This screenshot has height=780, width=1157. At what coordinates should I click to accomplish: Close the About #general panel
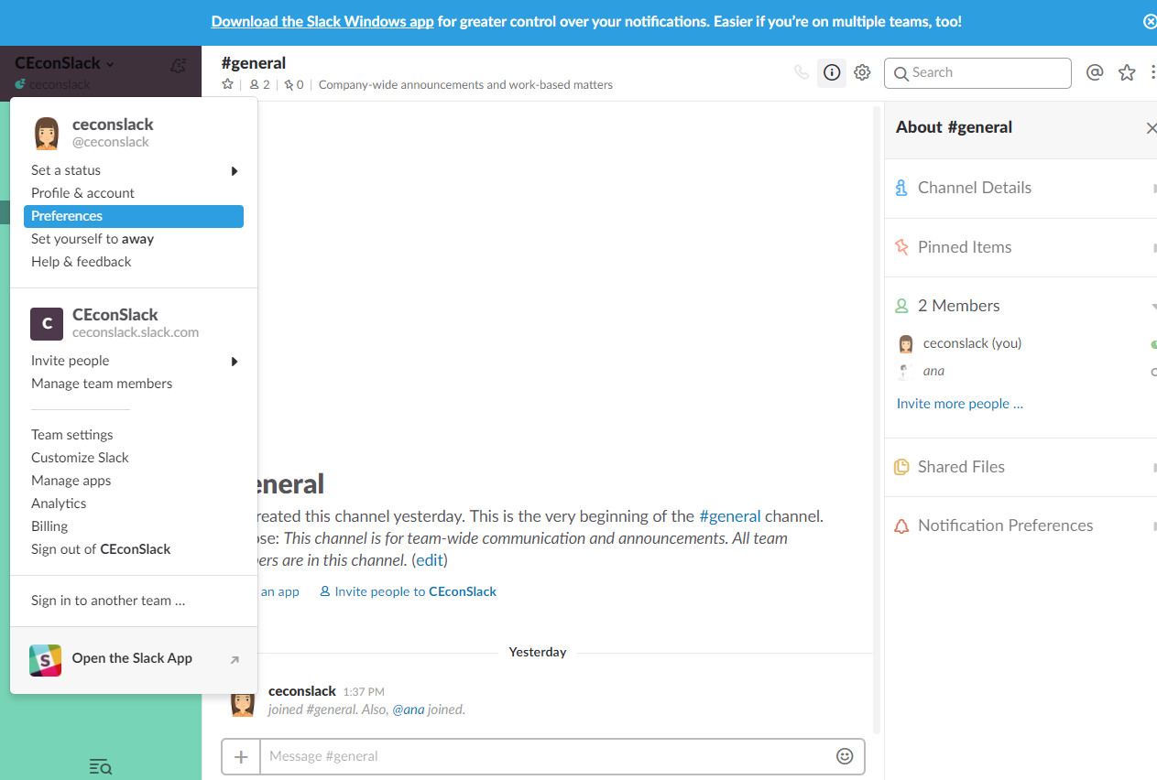[1151, 128]
